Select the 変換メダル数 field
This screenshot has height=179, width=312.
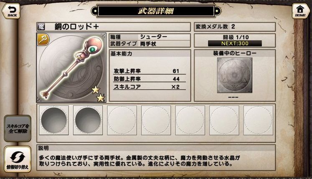coord(235,27)
